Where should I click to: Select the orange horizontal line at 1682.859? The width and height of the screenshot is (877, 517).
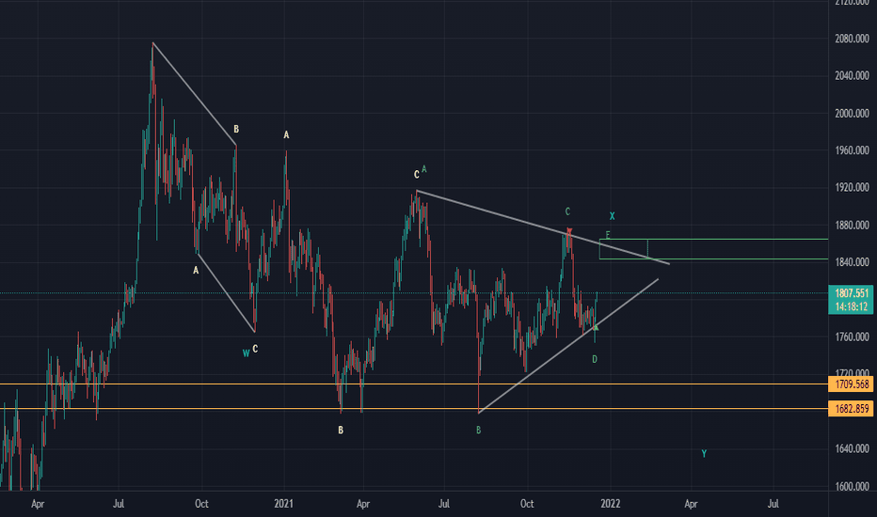pyautogui.click(x=414, y=409)
